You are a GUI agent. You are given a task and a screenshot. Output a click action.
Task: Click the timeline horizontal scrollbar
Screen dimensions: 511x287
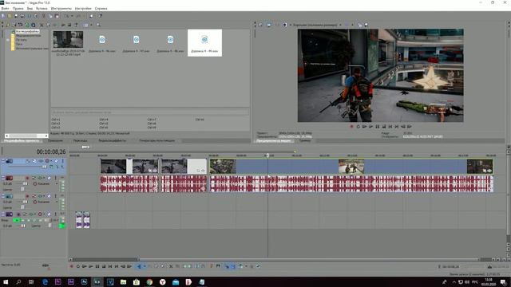pyautogui.click(x=105, y=260)
